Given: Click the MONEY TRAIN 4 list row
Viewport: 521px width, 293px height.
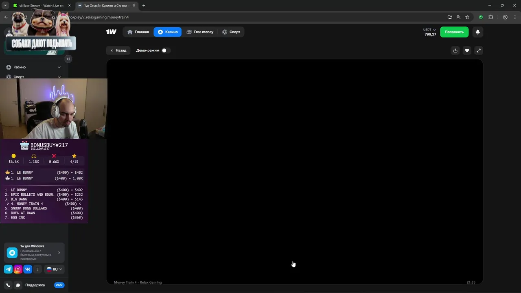Looking at the screenshot, I should tap(44, 204).
